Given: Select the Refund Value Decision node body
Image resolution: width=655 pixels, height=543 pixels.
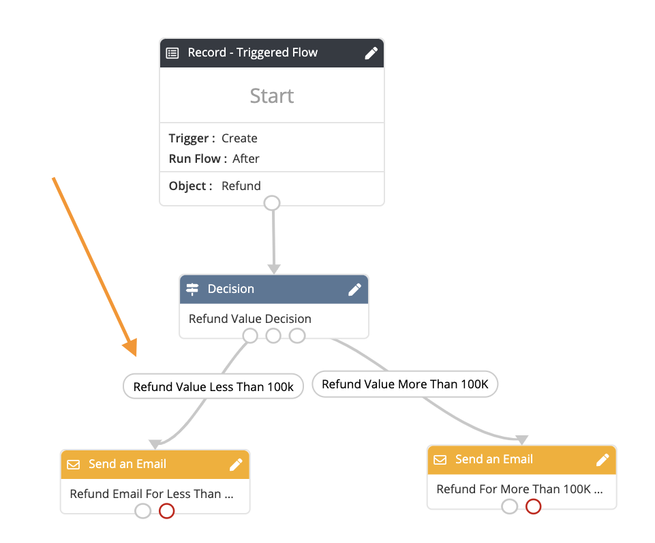Looking at the screenshot, I should [x=274, y=319].
